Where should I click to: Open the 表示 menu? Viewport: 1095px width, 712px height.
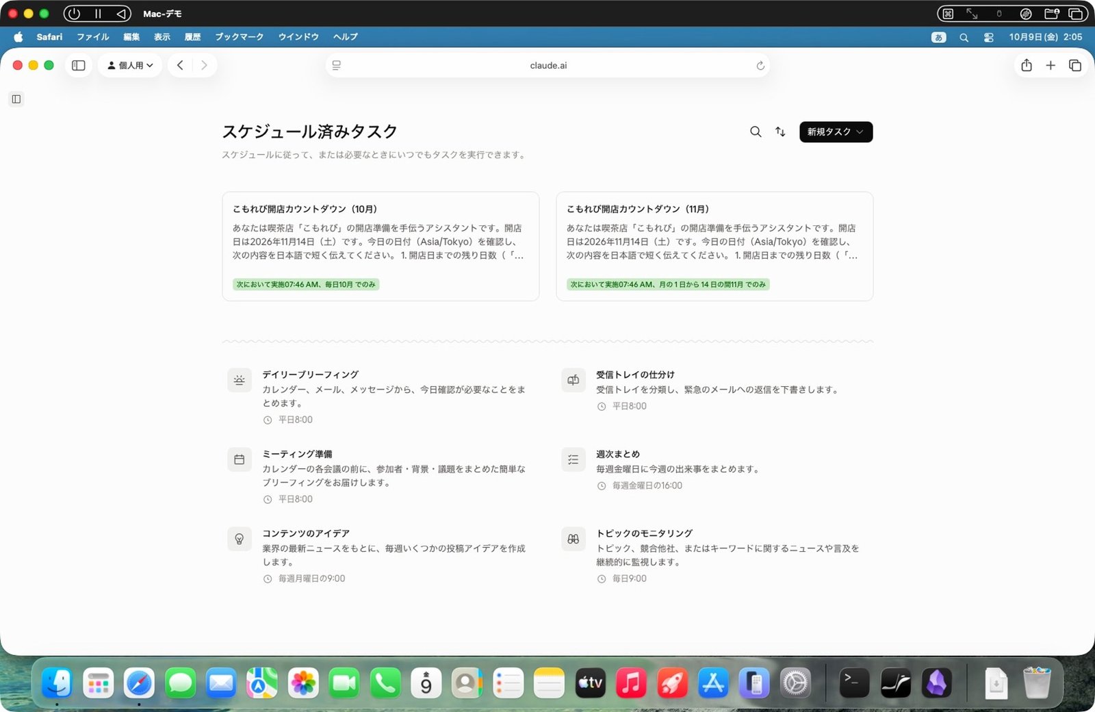click(162, 37)
